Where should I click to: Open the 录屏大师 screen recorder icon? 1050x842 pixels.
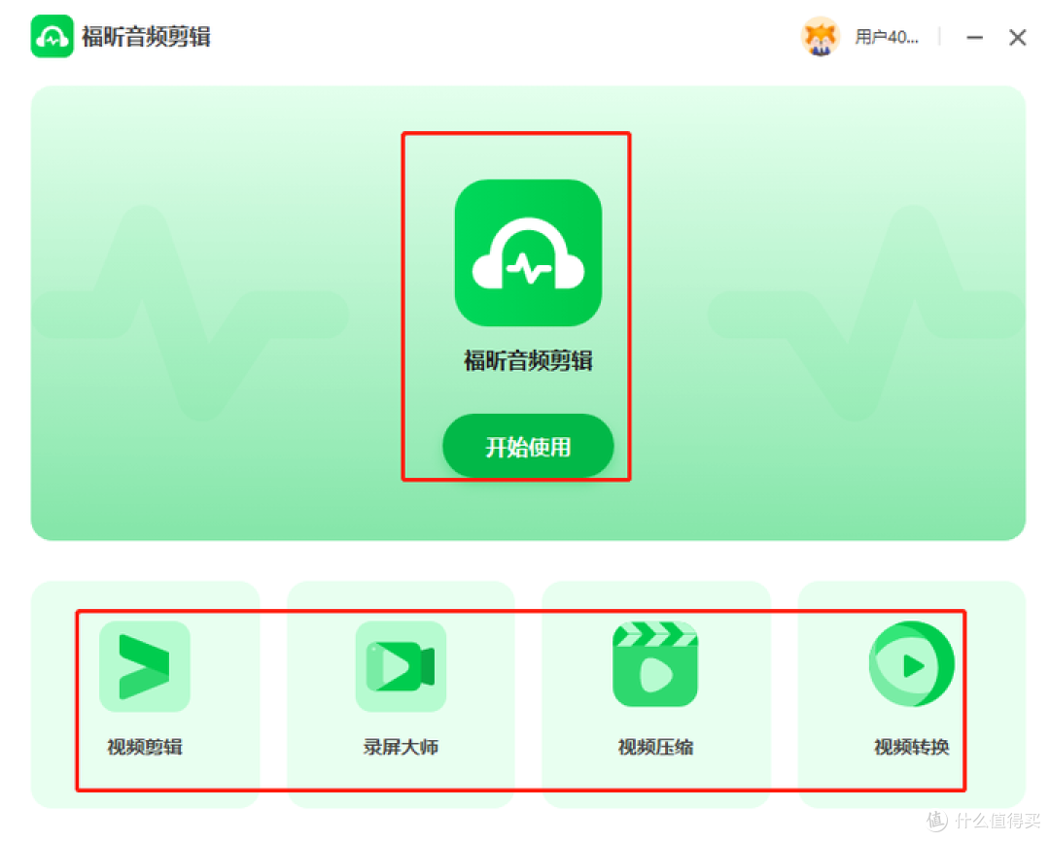click(401, 666)
